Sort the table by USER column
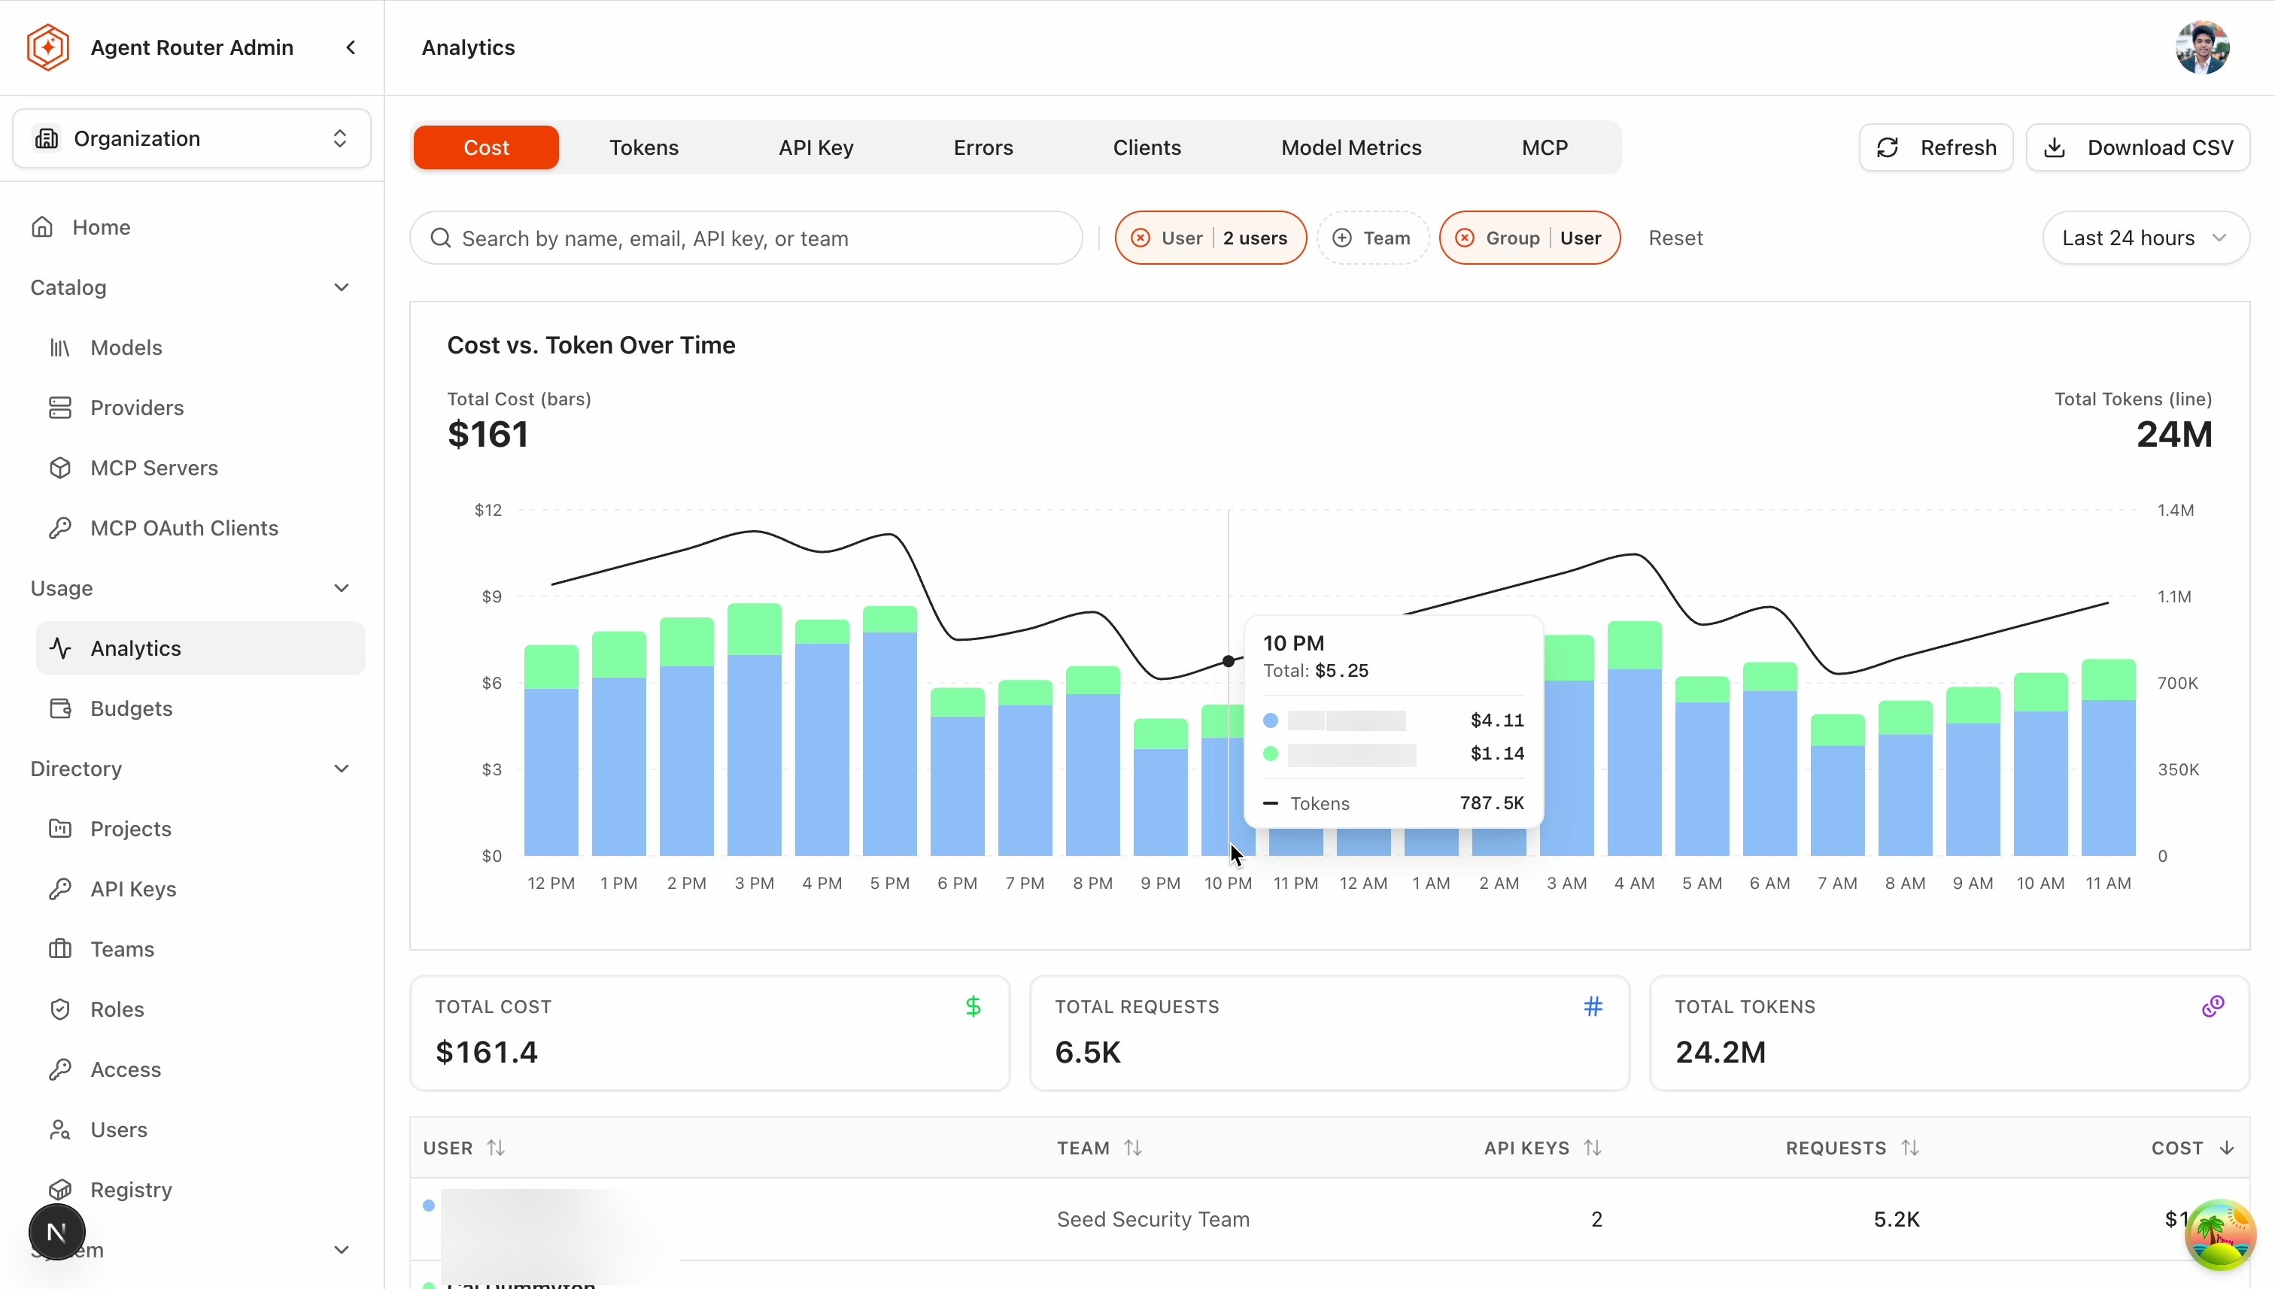Viewport: 2275px width, 1289px height. [x=464, y=1148]
